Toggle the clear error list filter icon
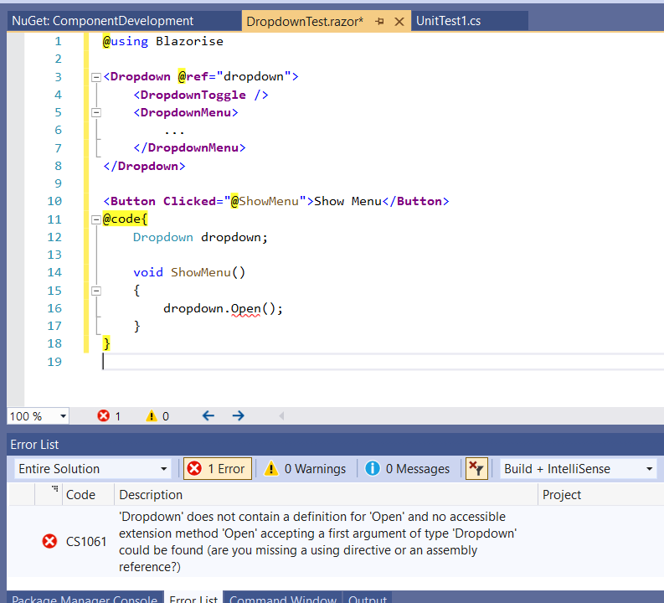 click(476, 469)
